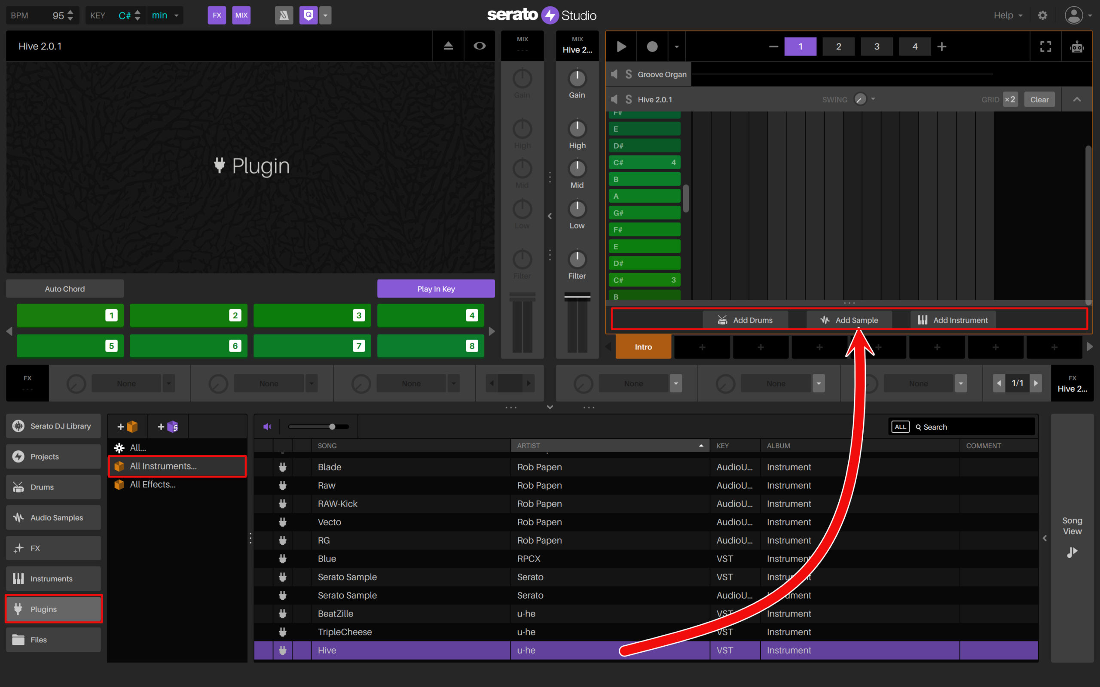The height and width of the screenshot is (687, 1100).
Task: Clear the Hive 2.0.1 pattern
Action: tap(1039, 99)
